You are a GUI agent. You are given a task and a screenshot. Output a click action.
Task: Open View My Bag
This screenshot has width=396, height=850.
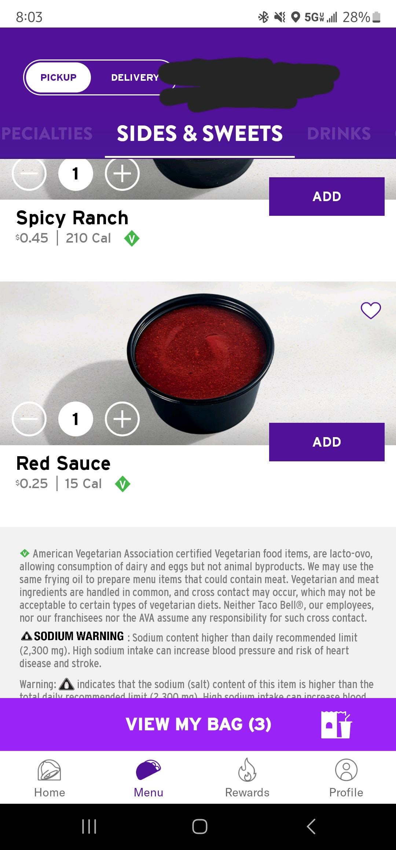pos(198,724)
